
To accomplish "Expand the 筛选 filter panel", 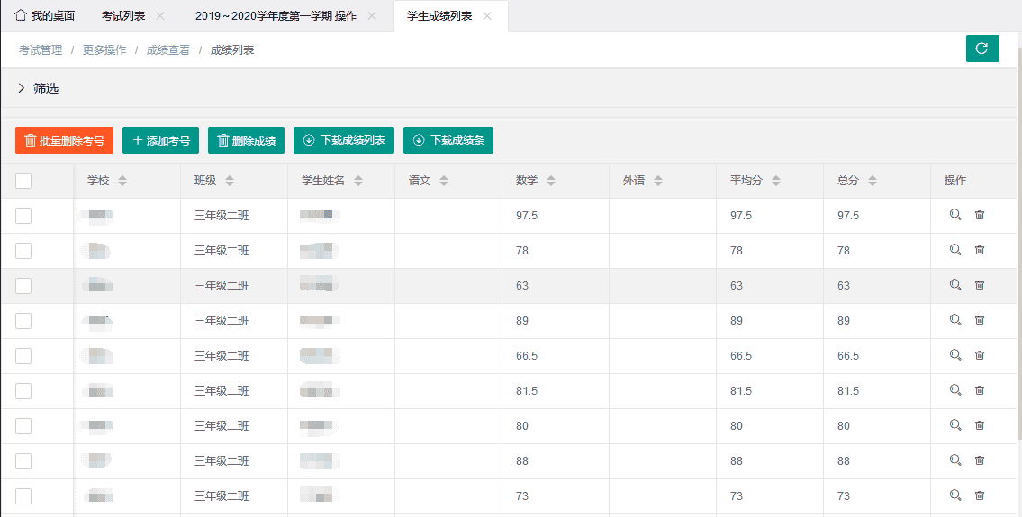I will click(x=38, y=88).
